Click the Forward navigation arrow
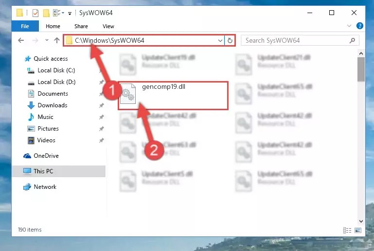Image resolution: width=374 pixels, height=251 pixels. [35, 40]
